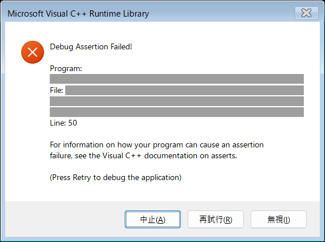Click the 再試行(R) retry button
This screenshot has width=325, height=242.
(x=216, y=220)
